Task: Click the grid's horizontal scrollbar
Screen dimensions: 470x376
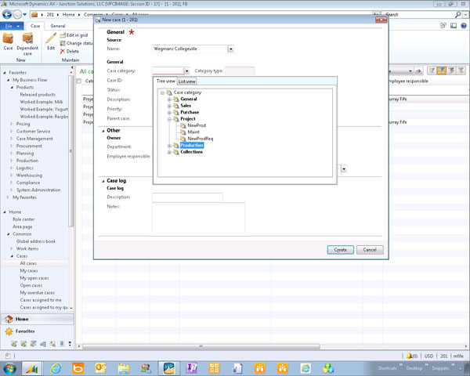Action: (201, 346)
